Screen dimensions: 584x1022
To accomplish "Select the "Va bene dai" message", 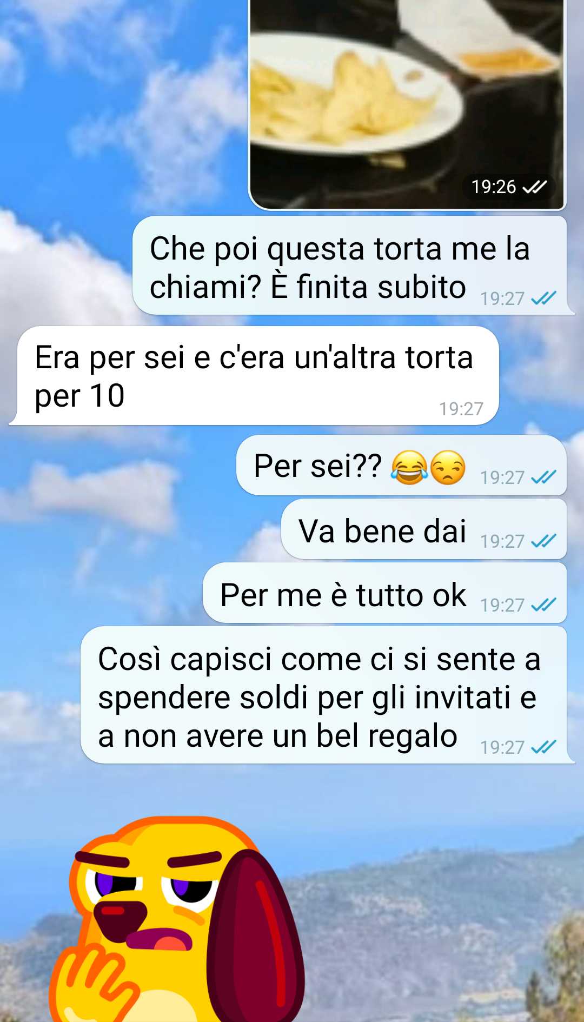I will [424, 529].
